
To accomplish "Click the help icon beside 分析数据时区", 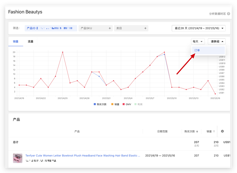I will click(x=229, y=14).
